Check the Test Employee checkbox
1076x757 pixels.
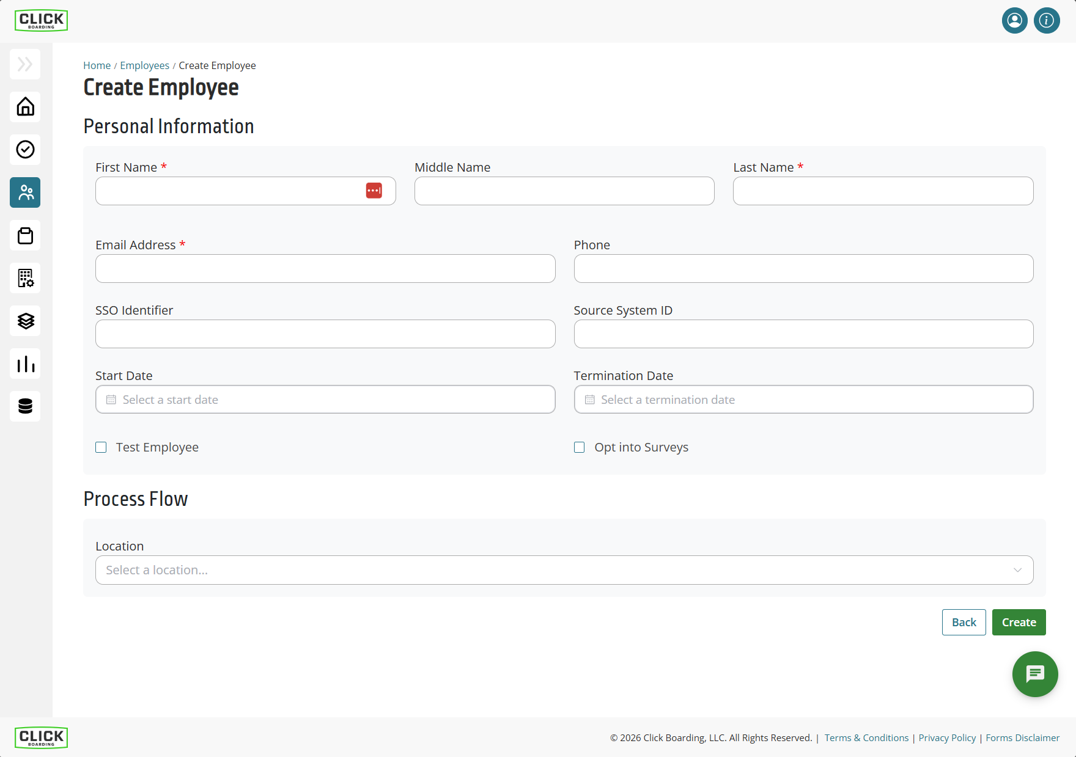click(x=101, y=447)
